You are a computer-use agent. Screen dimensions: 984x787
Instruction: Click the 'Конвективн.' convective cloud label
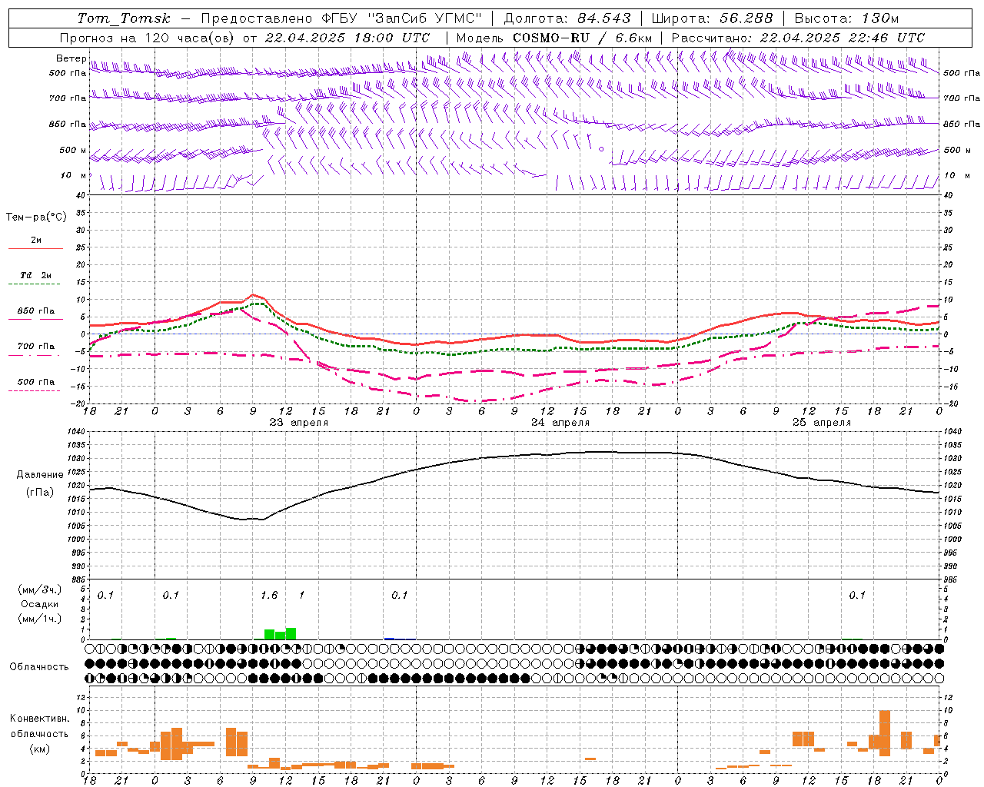(40, 719)
